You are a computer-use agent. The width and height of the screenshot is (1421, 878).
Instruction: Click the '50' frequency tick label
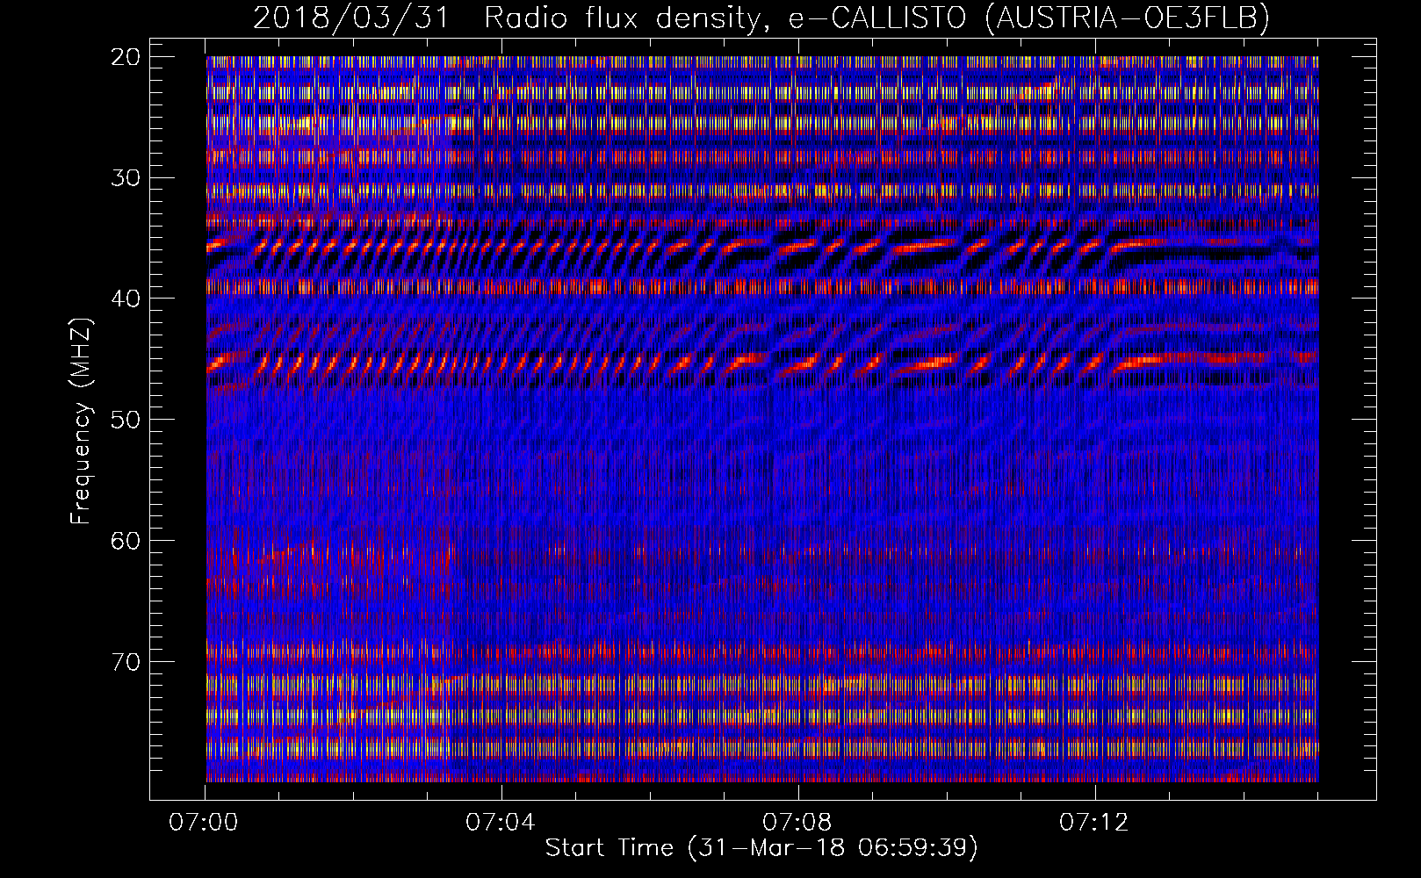coord(126,420)
